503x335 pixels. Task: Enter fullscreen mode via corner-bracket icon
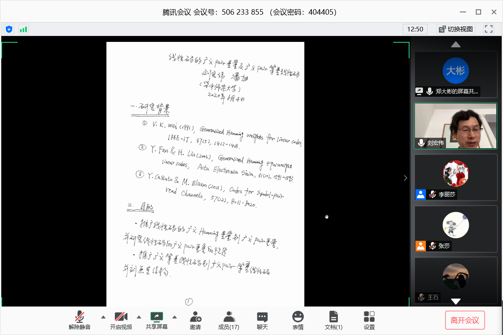tap(489, 29)
